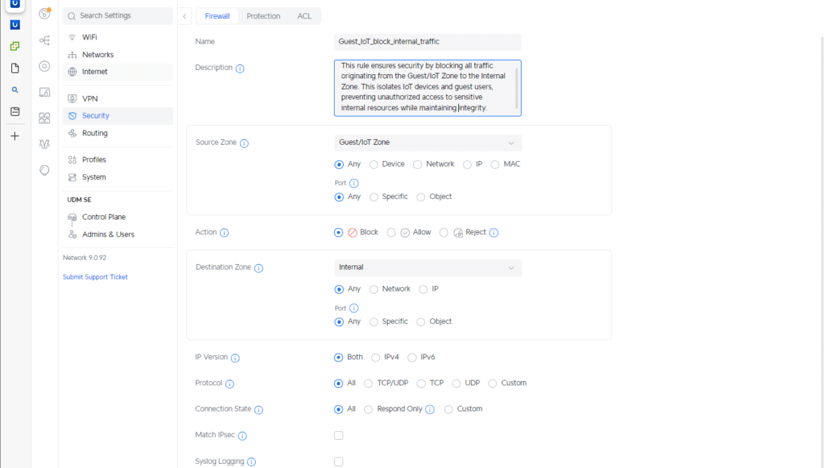Select the Reject action radio
826x468 pixels.
(443, 233)
